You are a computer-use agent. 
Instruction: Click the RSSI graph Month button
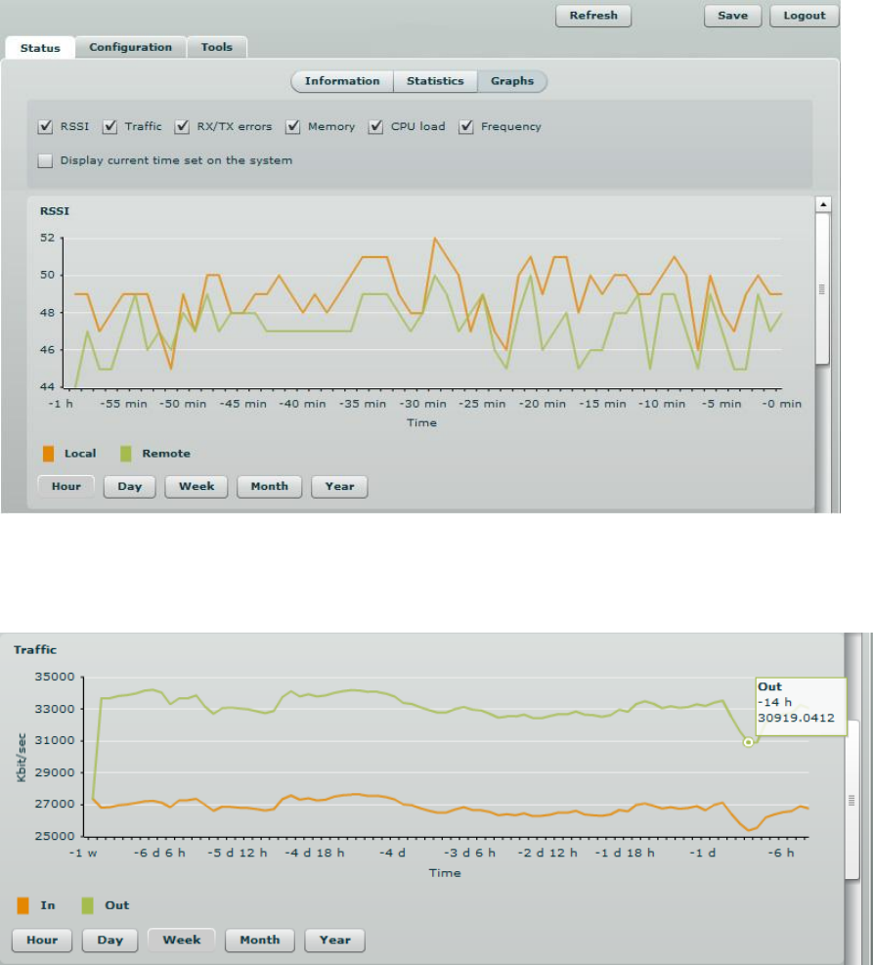coord(269,486)
